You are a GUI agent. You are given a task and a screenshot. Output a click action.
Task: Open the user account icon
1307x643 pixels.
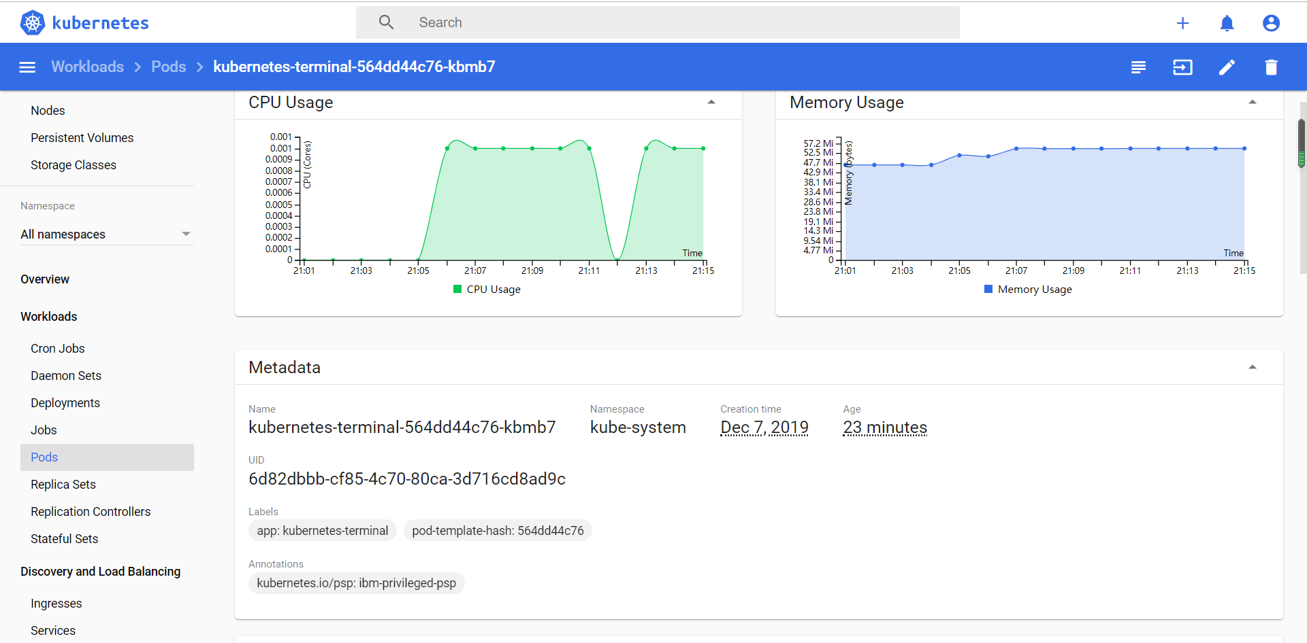pyautogui.click(x=1271, y=23)
